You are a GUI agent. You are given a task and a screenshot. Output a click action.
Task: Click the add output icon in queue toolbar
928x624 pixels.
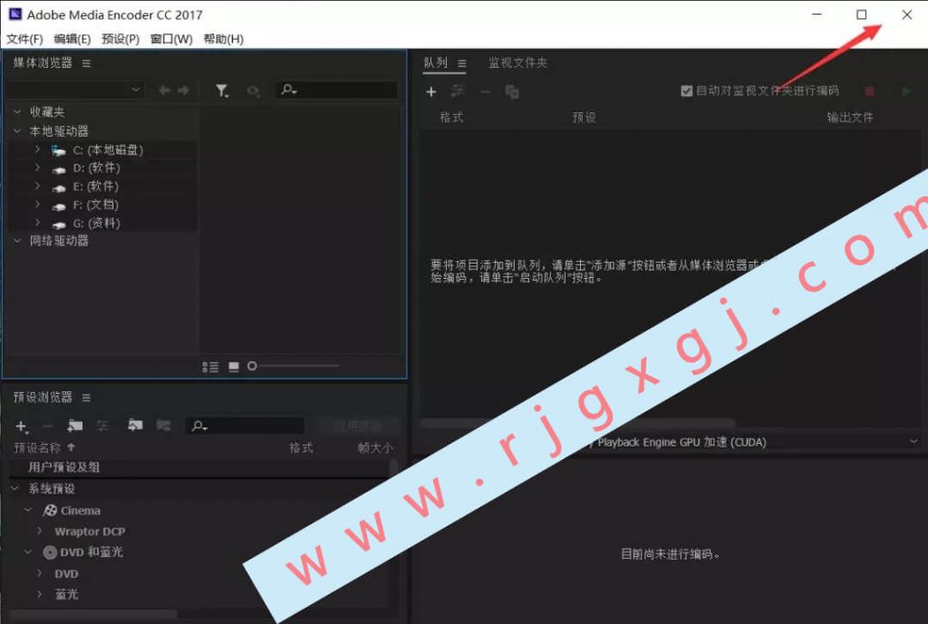(x=458, y=91)
